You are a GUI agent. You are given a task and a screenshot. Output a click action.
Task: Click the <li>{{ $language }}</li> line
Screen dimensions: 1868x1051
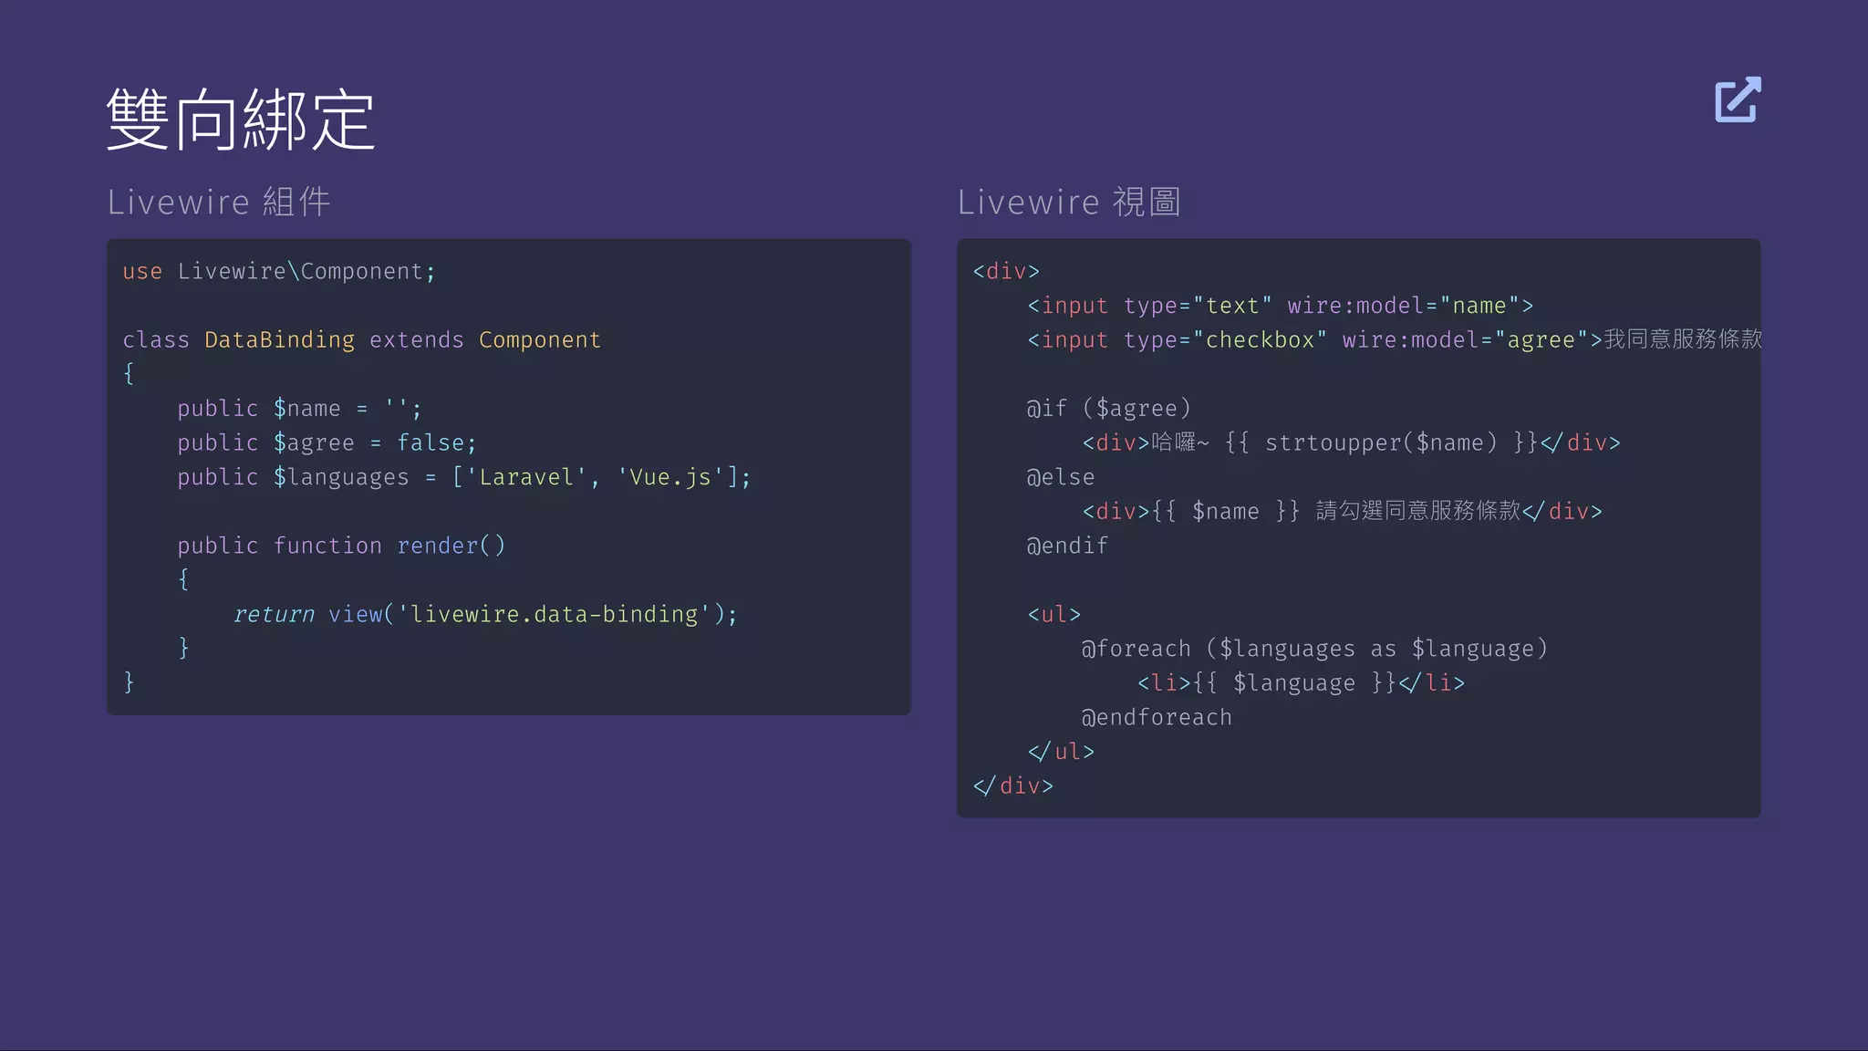click(x=1301, y=682)
